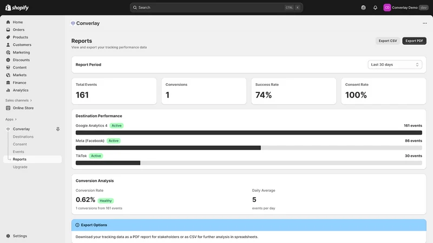Open the notifications bell
Image resolution: width=433 pixels, height=243 pixels.
tap(375, 8)
